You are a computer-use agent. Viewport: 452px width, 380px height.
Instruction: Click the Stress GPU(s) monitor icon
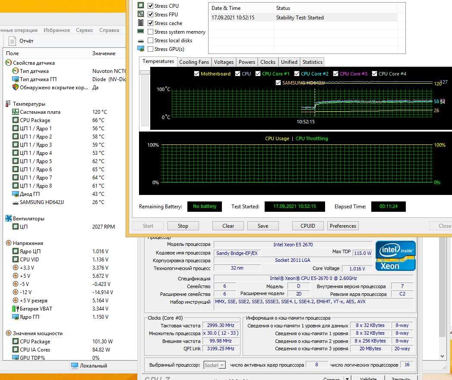click(x=141, y=49)
